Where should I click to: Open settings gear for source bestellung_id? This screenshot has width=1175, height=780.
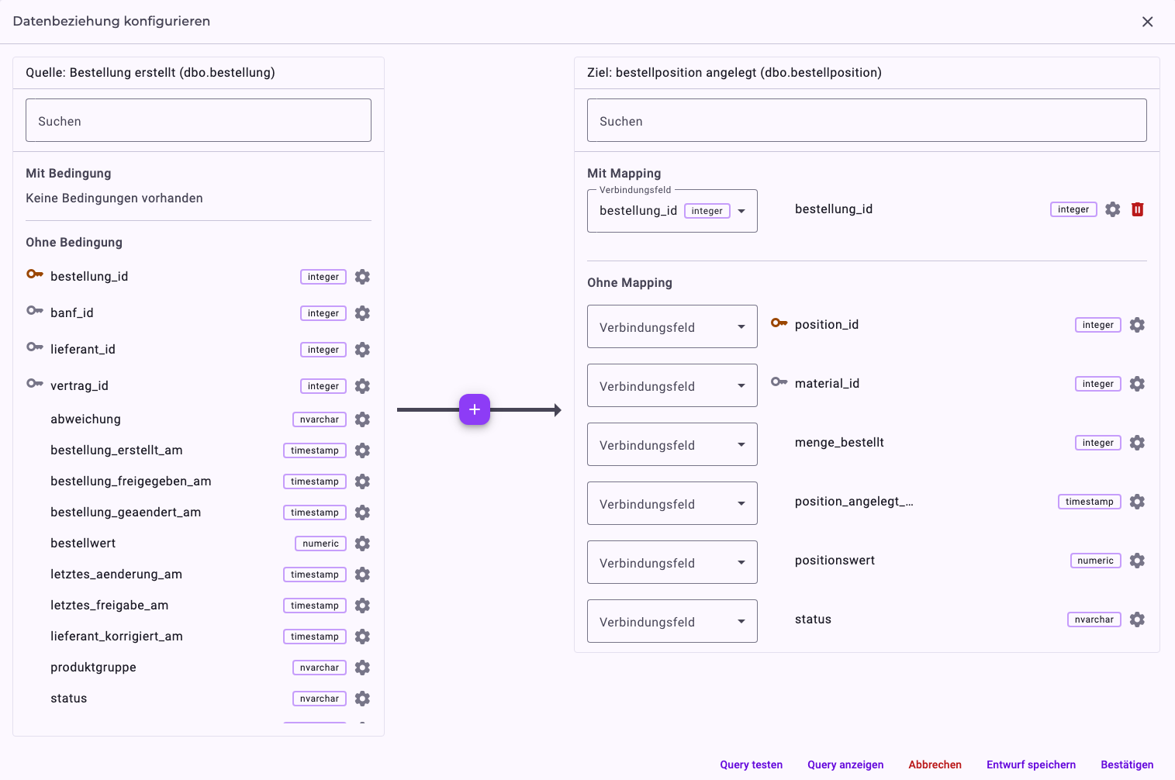(362, 277)
